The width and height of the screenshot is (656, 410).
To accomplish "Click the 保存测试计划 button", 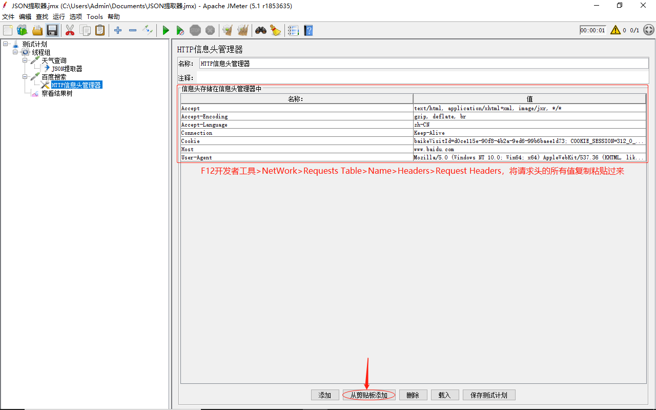I will pyautogui.click(x=489, y=395).
